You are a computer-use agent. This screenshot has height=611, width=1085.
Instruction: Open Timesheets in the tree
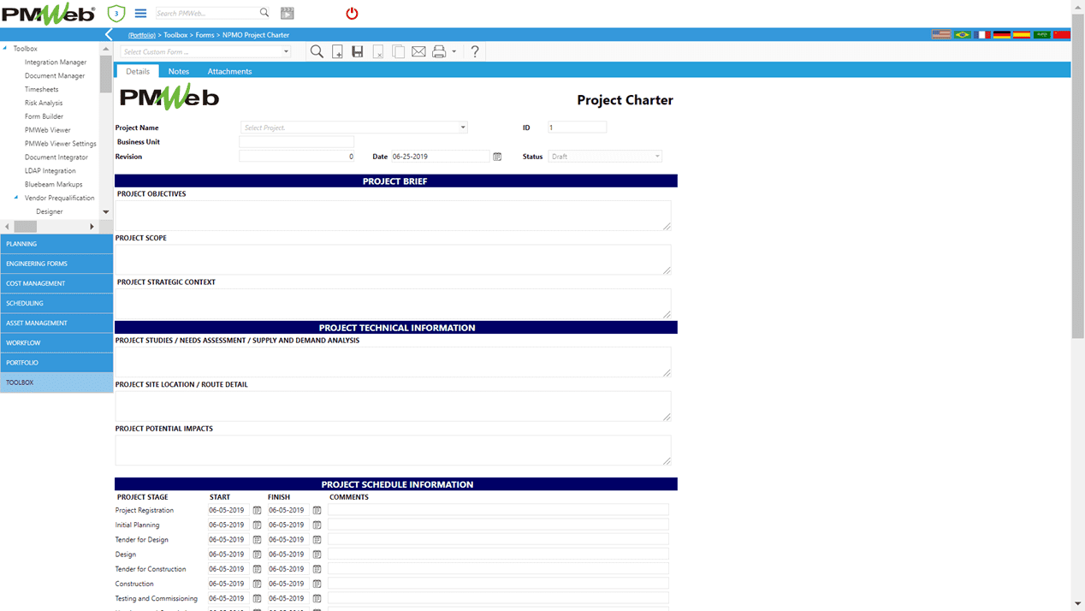coord(42,90)
